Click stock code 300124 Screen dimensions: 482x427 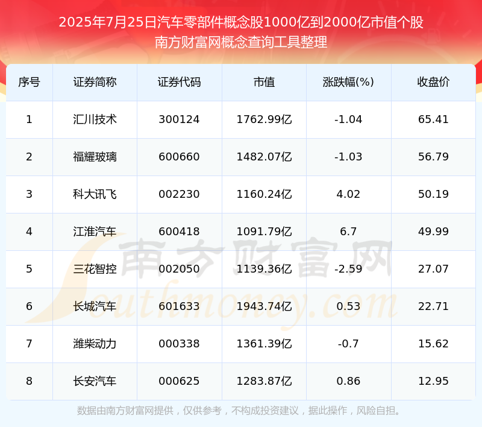pos(179,119)
